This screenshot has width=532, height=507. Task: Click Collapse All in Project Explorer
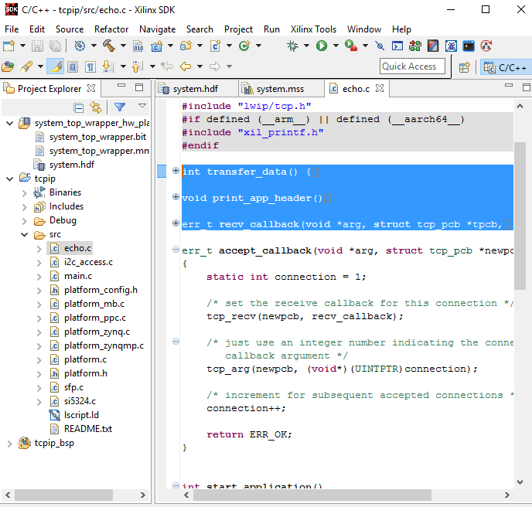pos(78,107)
